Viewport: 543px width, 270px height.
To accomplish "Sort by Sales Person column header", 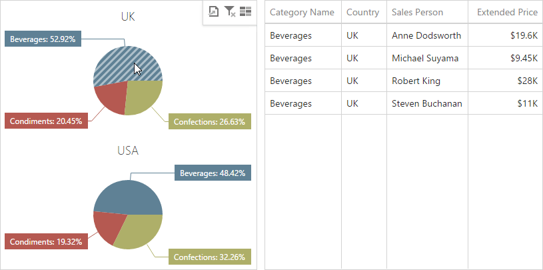I will pos(417,12).
